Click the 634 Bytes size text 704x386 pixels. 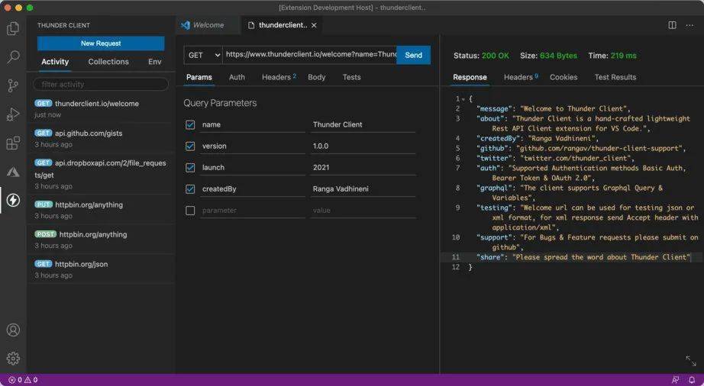pos(558,56)
